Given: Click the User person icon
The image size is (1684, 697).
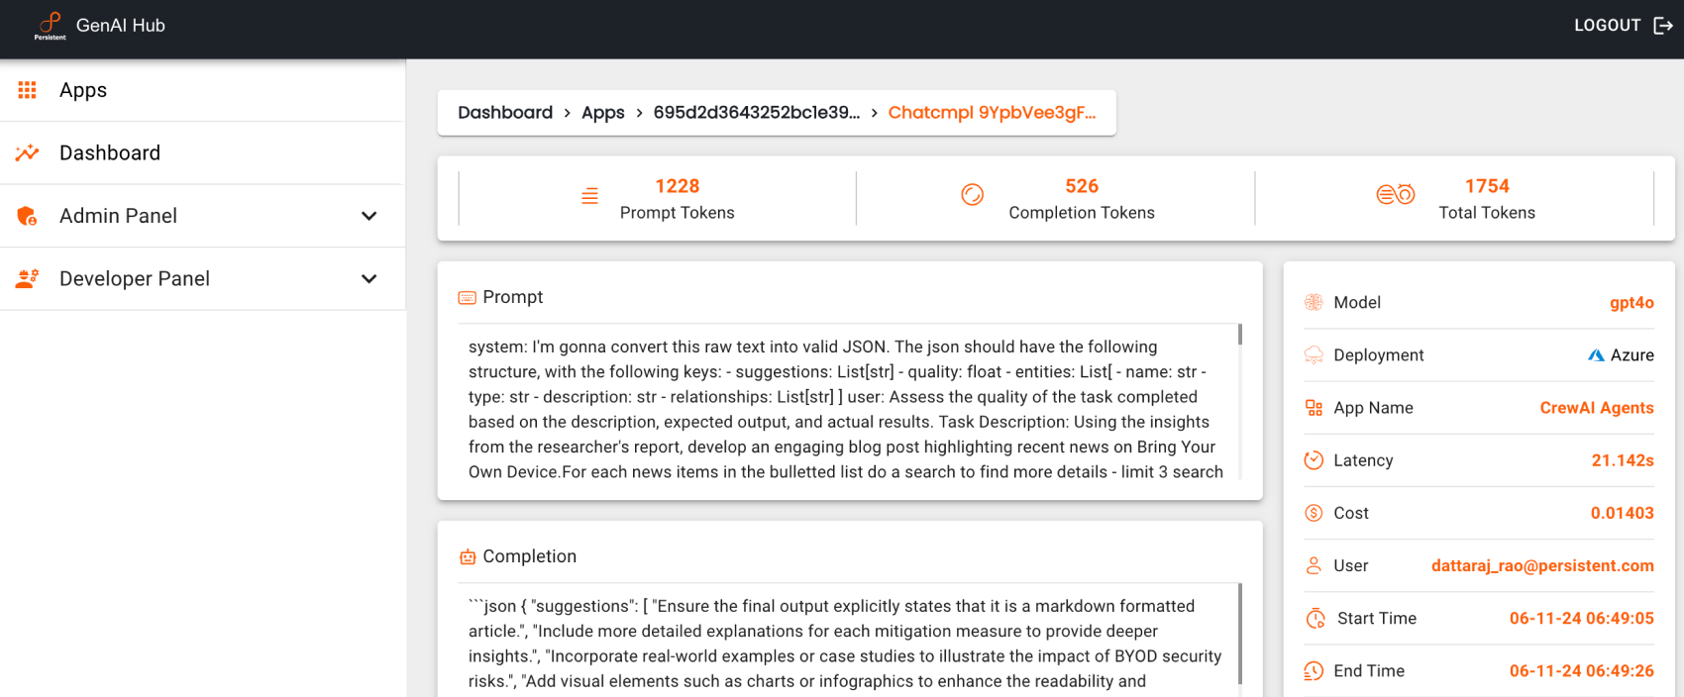Looking at the screenshot, I should pos(1314,565).
